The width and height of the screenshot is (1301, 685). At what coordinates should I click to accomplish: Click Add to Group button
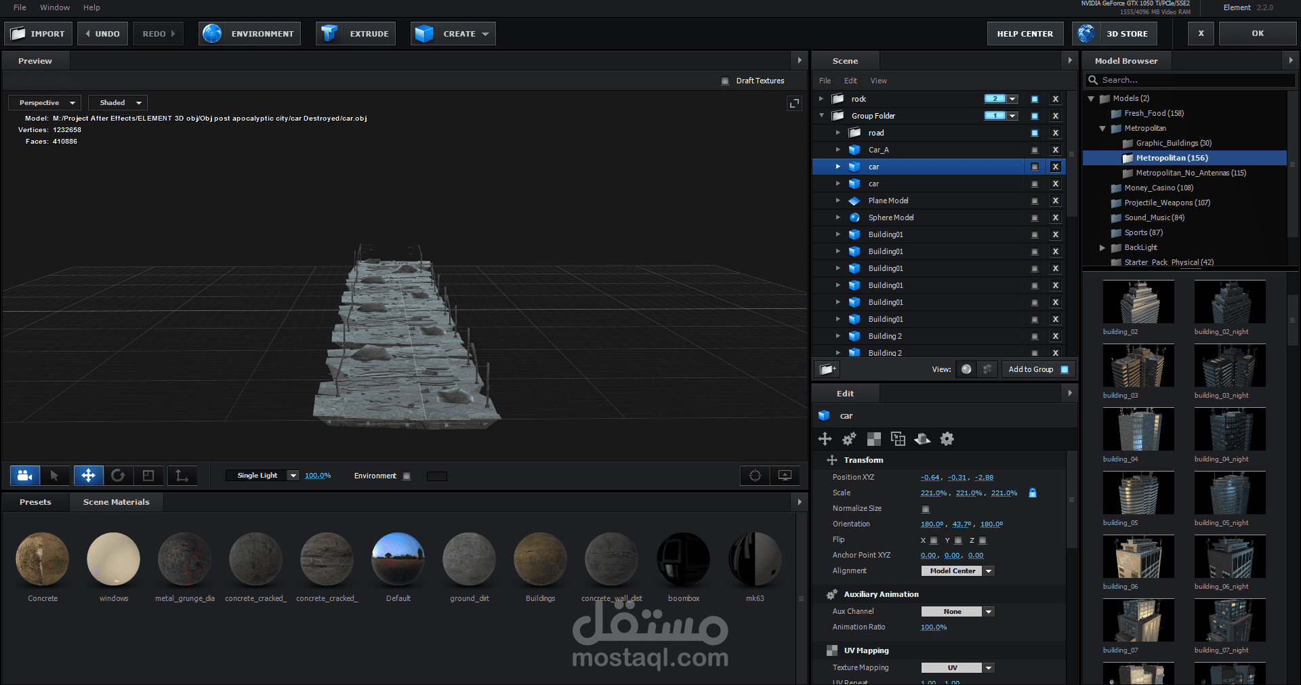tap(1038, 369)
